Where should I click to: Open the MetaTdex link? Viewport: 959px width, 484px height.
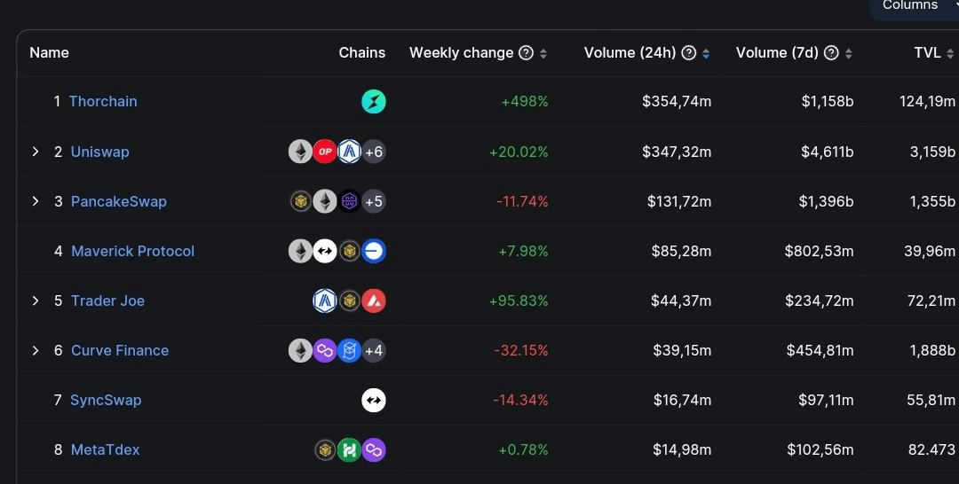click(105, 449)
